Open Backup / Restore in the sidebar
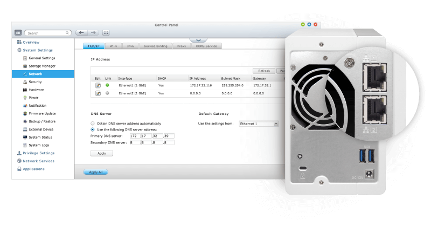The image size is (431, 226). coord(41,121)
